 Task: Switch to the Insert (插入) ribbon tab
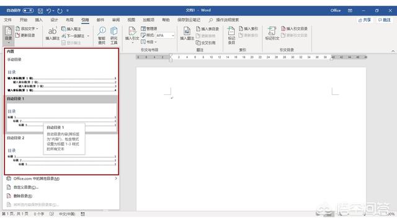(x=38, y=20)
